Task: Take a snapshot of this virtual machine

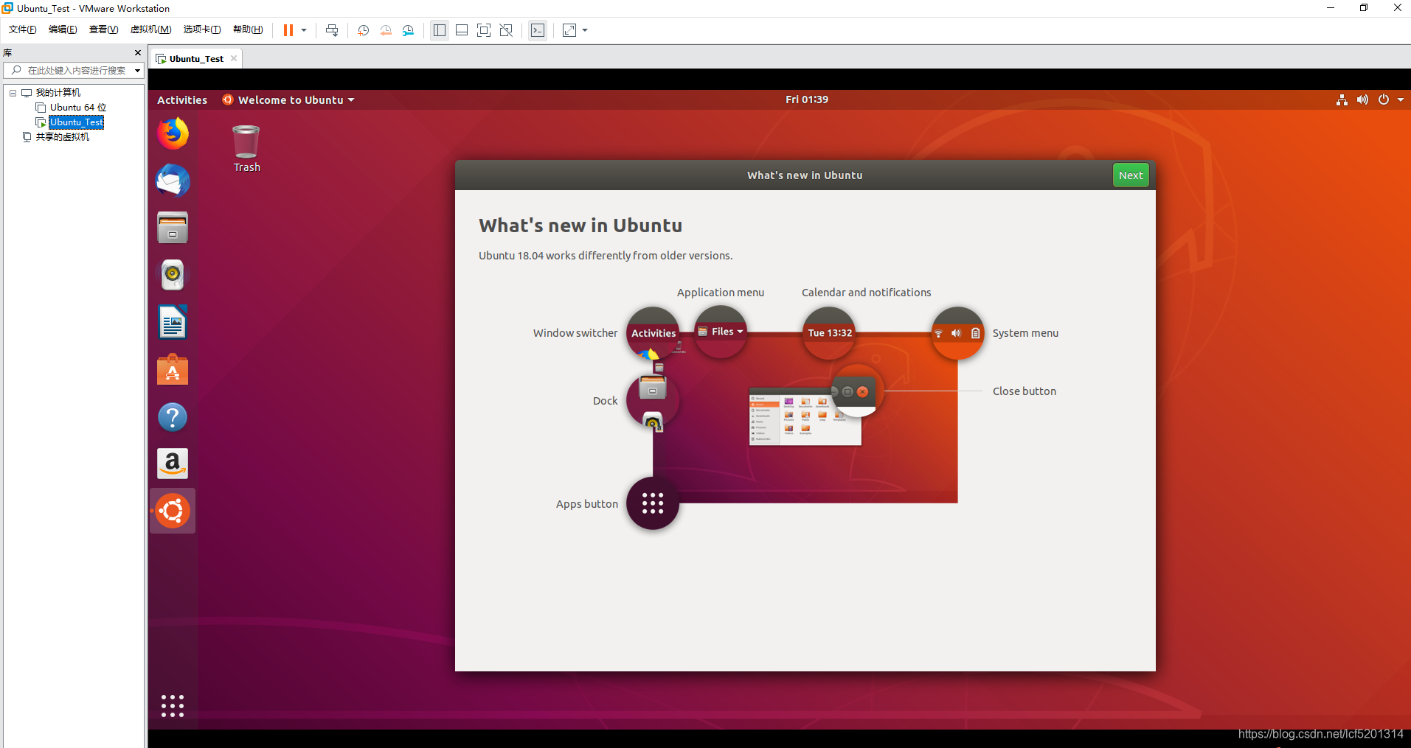Action: [x=364, y=30]
